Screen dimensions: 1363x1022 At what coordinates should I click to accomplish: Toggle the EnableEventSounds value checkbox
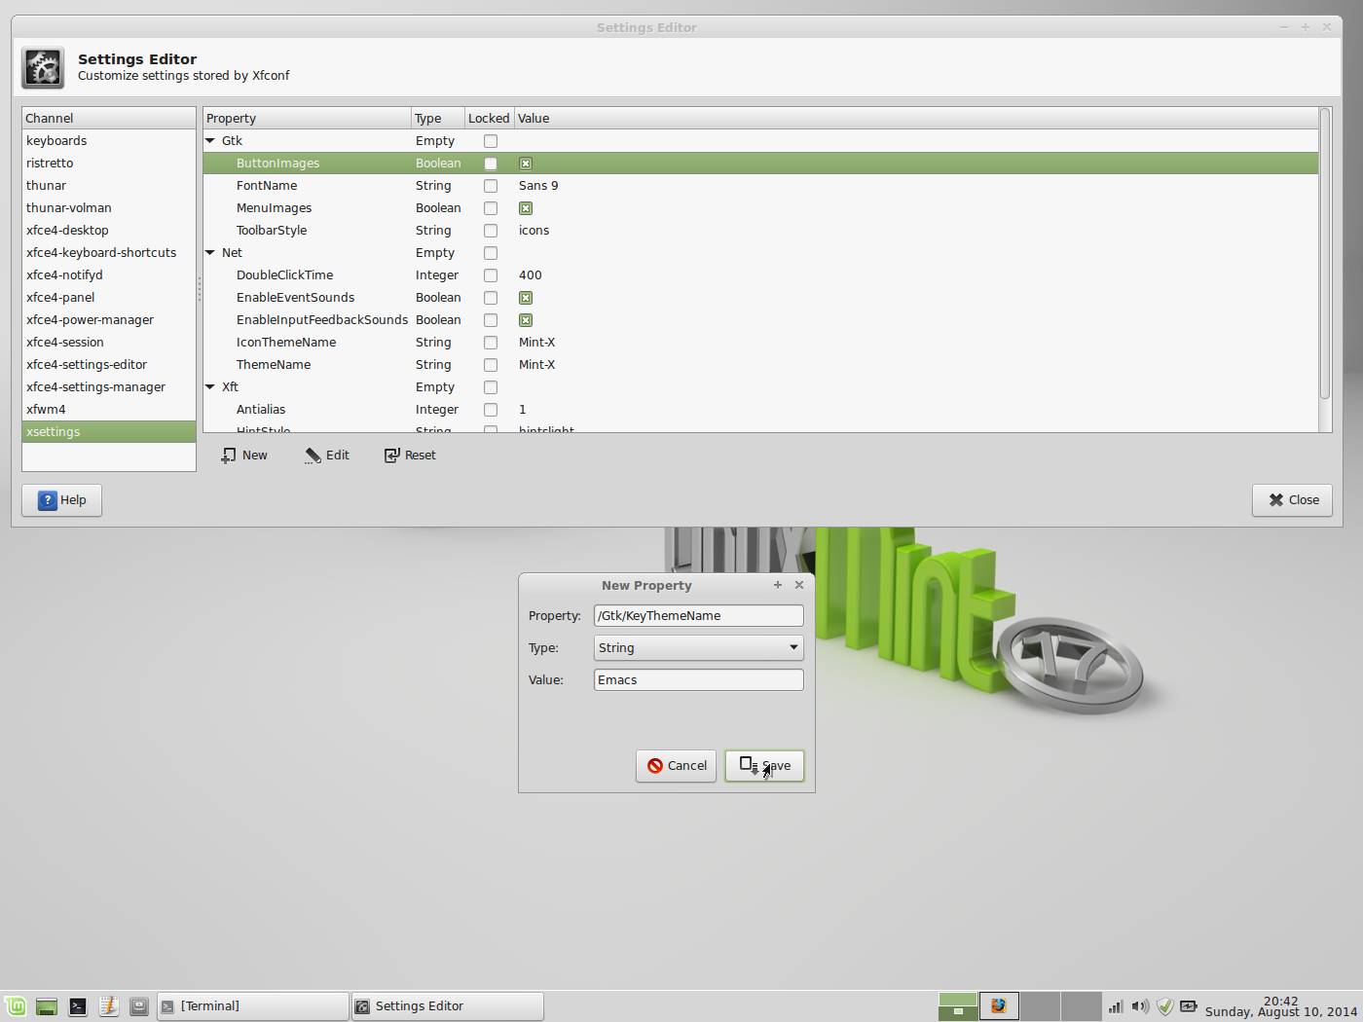coord(526,298)
